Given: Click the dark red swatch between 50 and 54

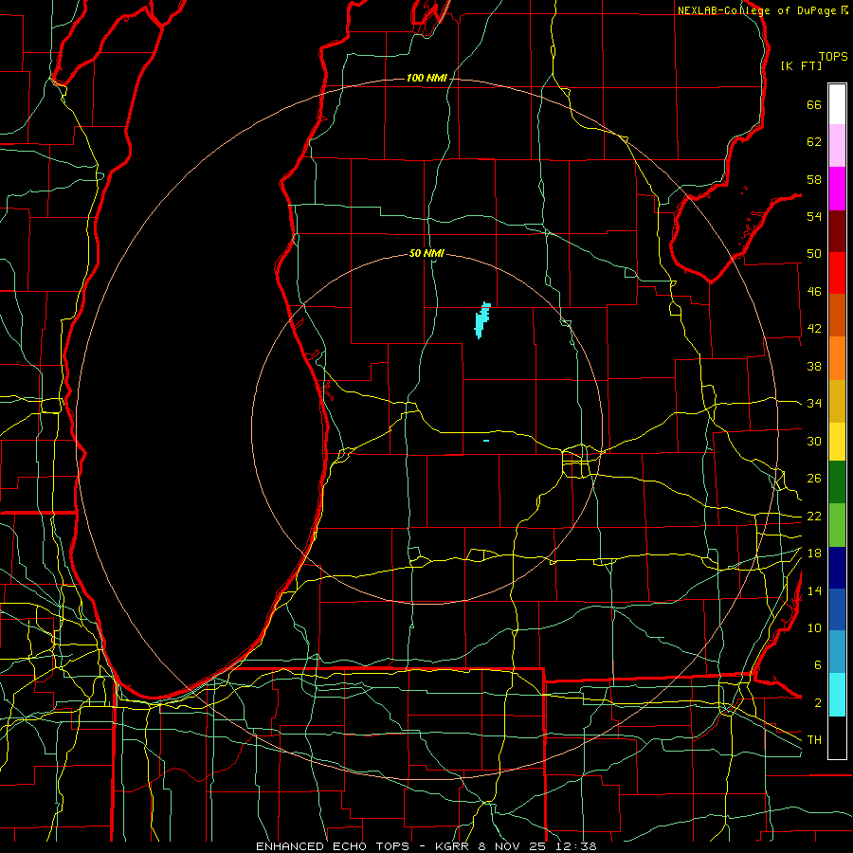Looking at the screenshot, I should click(x=837, y=231).
